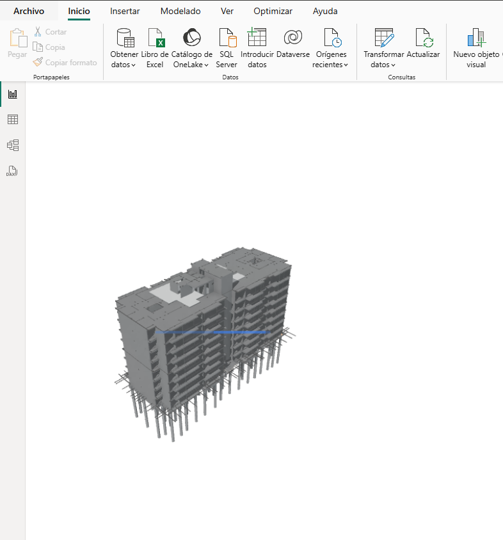Expand the Orígenes recientes dropdown arrow

(346, 65)
